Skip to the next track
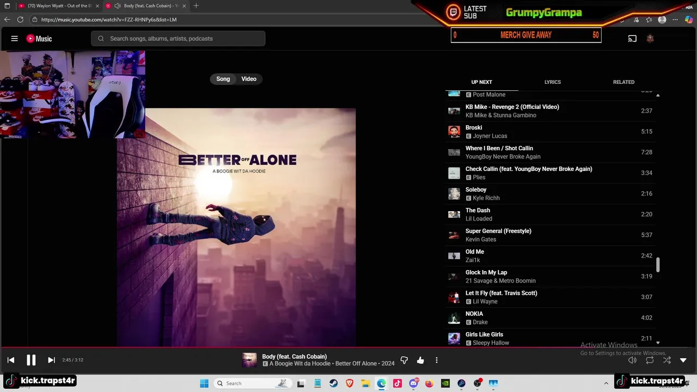 coord(51,360)
